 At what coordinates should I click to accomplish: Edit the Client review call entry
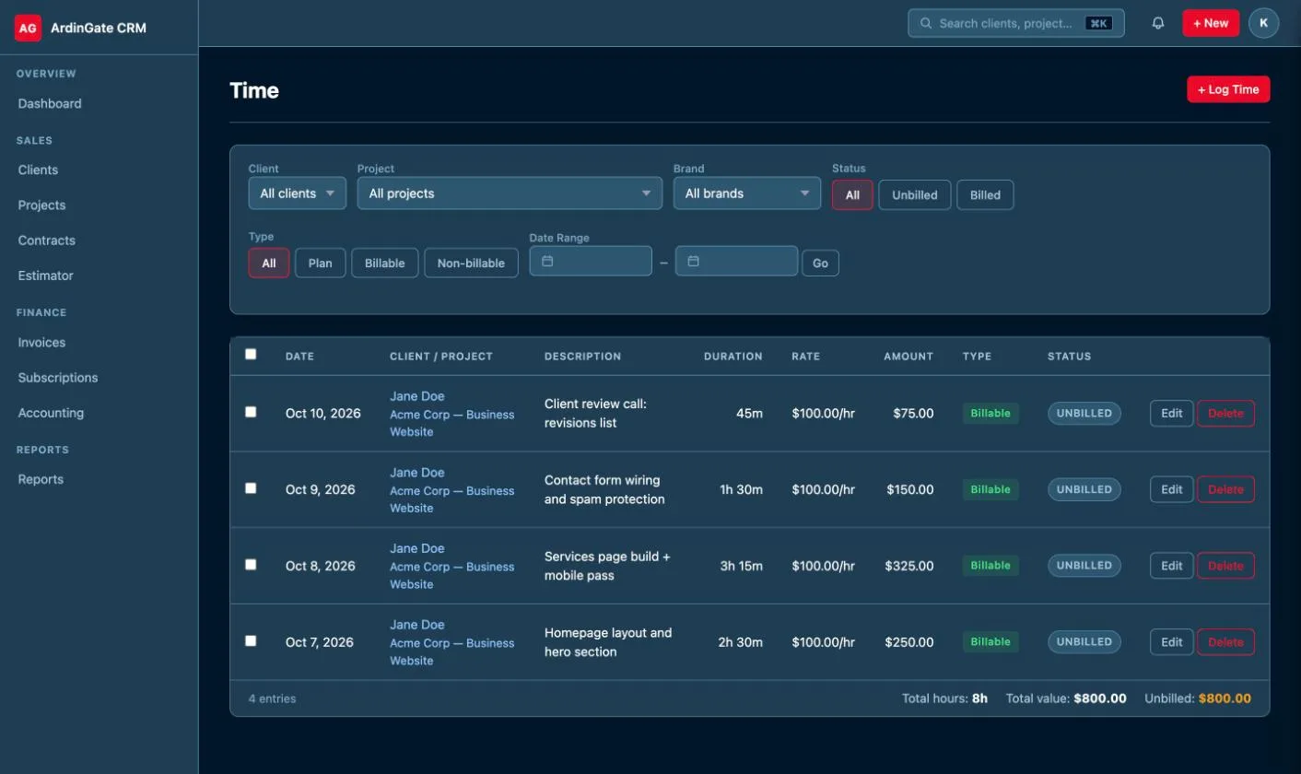coord(1171,413)
